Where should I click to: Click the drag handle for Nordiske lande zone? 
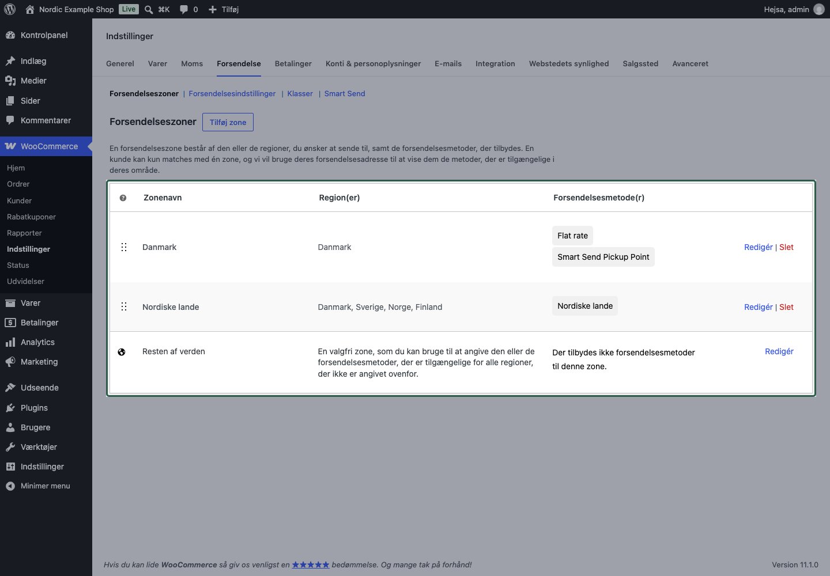point(124,307)
